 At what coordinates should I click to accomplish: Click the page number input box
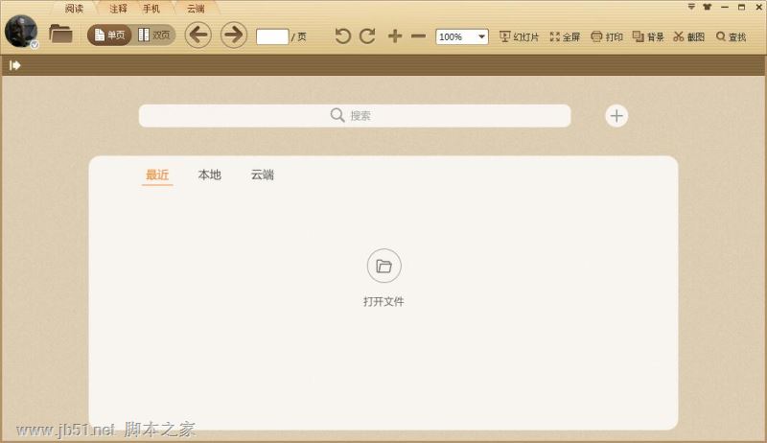(272, 36)
